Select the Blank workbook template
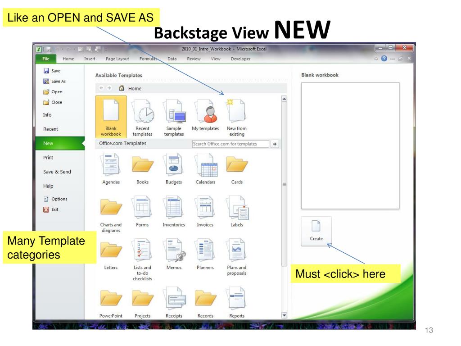461x346 pixels. click(x=111, y=117)
